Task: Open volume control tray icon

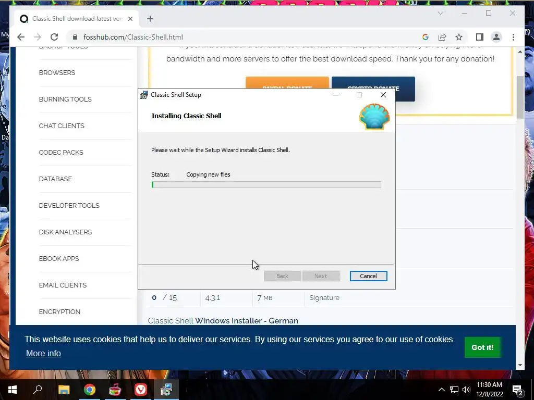Action: pyautogui.click(x=466, y=390)
